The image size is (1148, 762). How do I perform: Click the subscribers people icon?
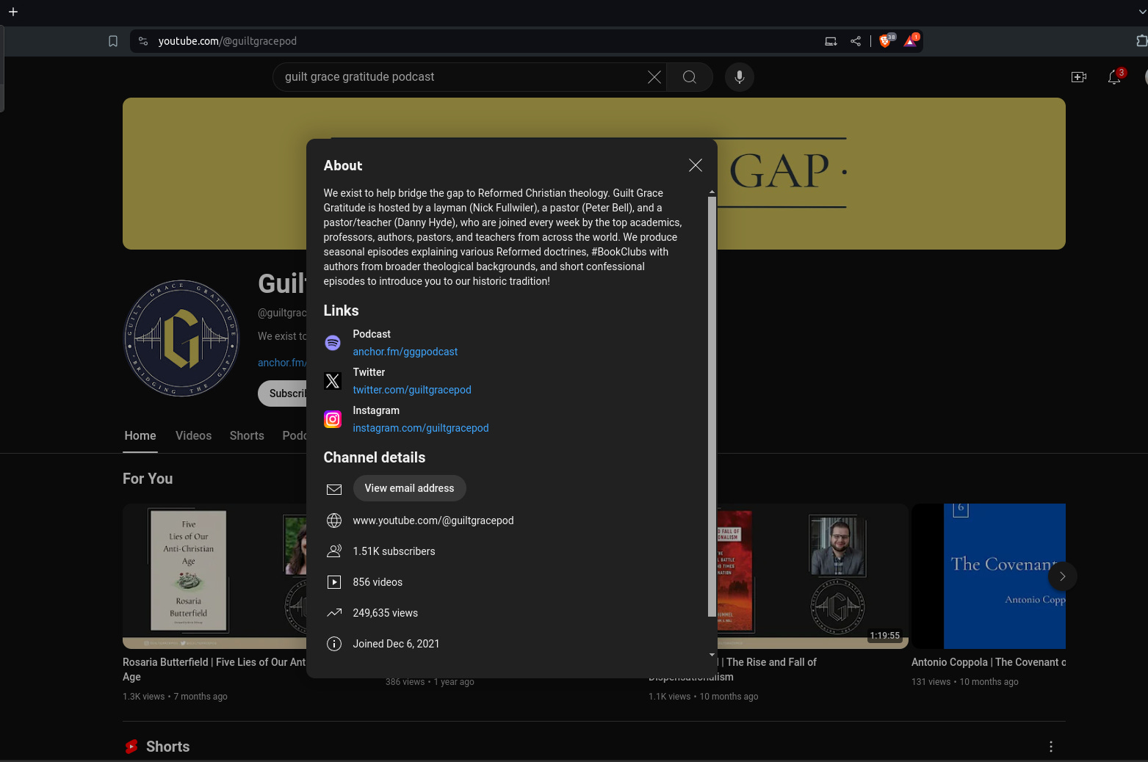334,551
